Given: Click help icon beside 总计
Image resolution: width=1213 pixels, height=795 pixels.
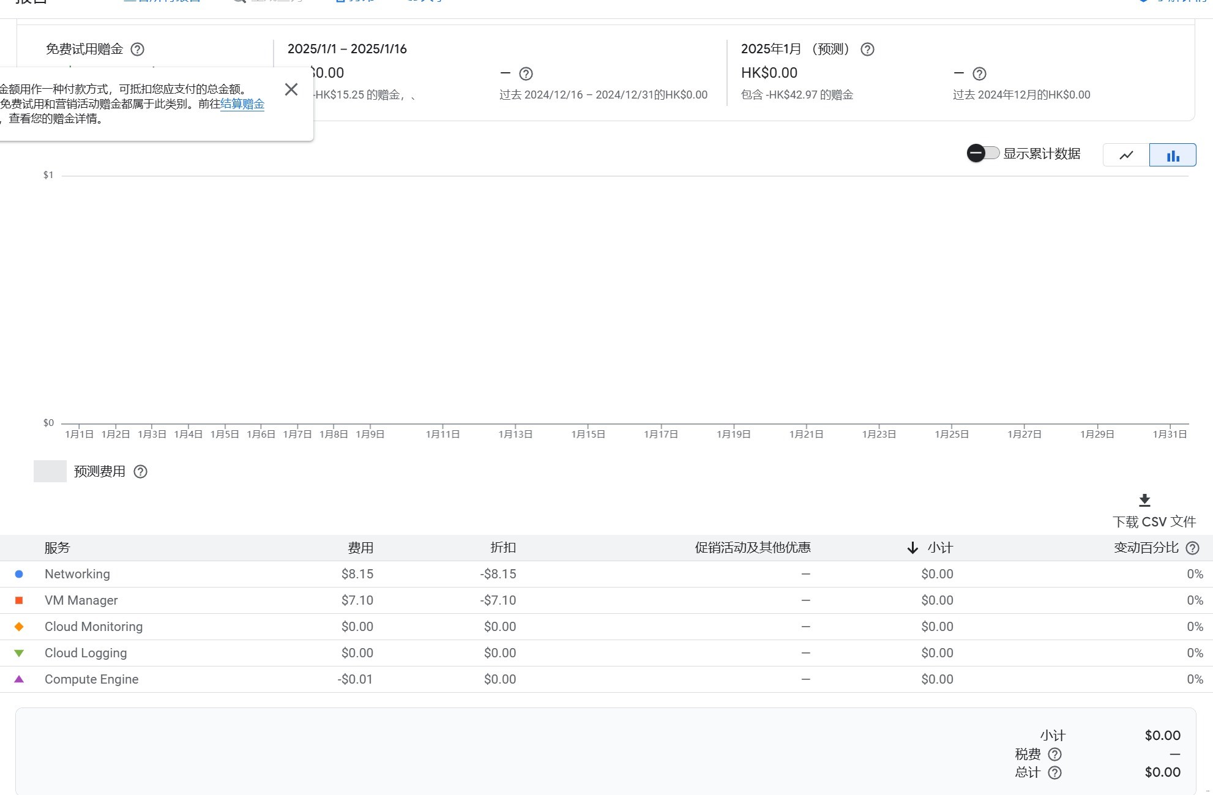Looking at the screenshot, I should coord(1054,772).
